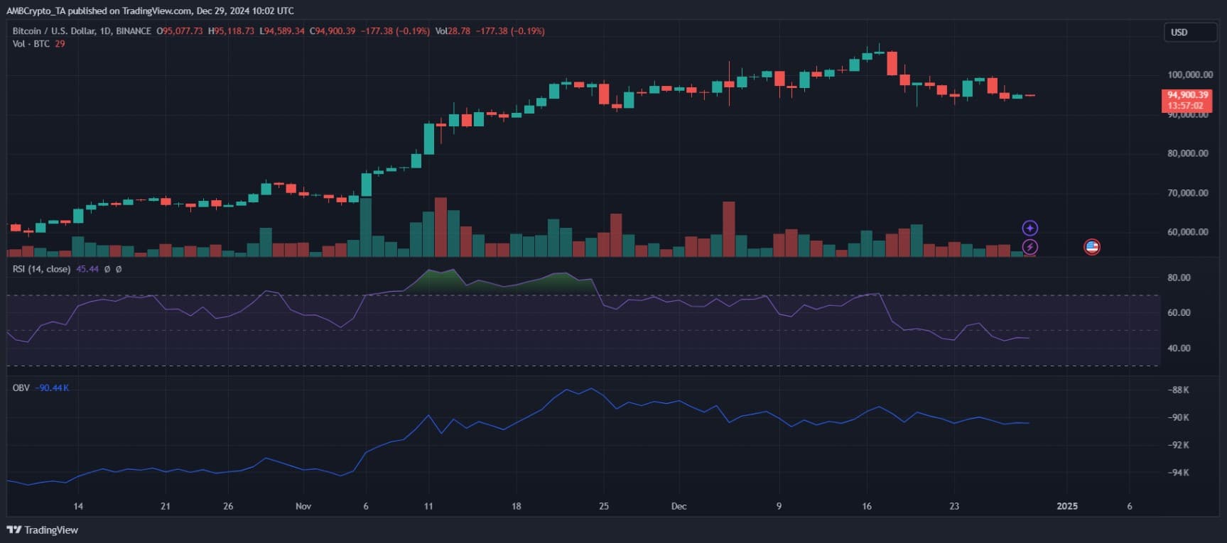Click the AMBCrypto_TA published on TradingView.com header

click(150, 11)
